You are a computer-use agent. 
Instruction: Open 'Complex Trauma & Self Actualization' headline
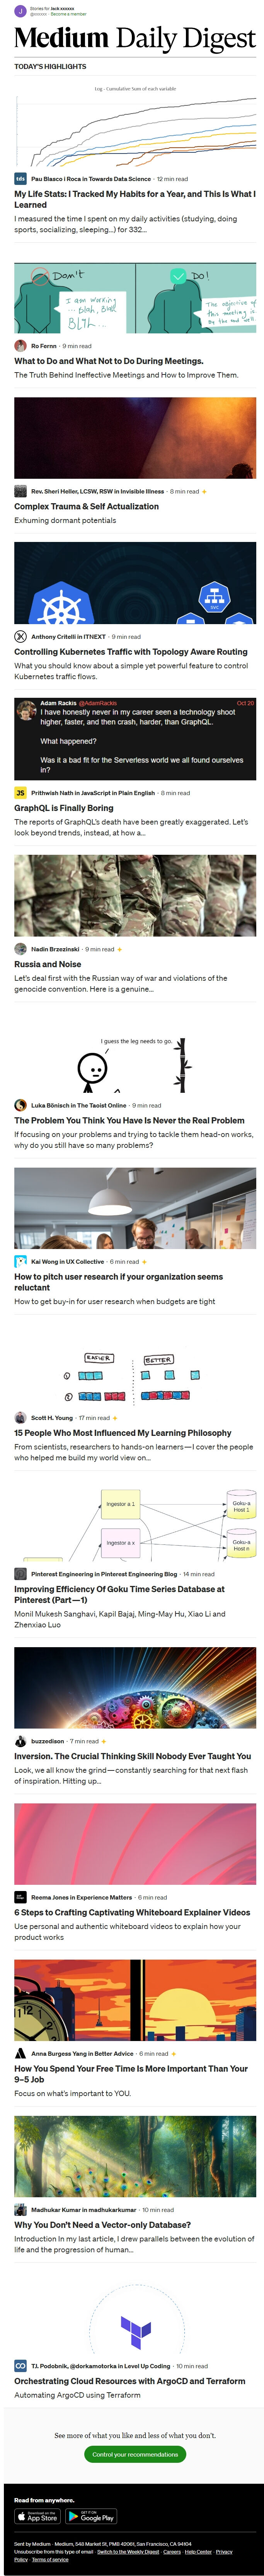pyautogui.click(x=87, y=506)
